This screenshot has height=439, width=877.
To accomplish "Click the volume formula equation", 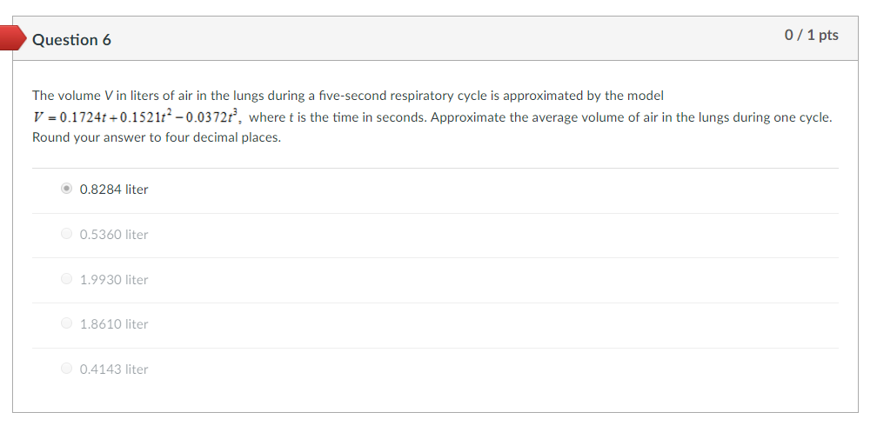I will click(x=137, y=117).
